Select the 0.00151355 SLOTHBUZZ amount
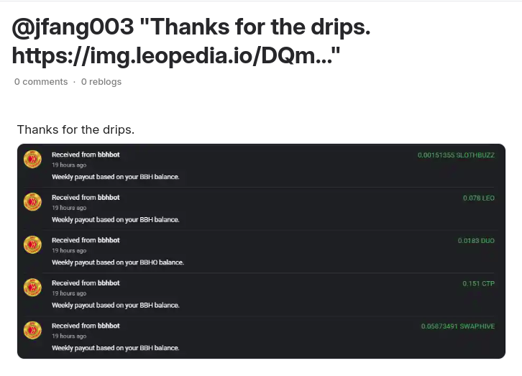The height and width of the screenshot is (376, 522). pyautogui.click(x=456, y=155)
